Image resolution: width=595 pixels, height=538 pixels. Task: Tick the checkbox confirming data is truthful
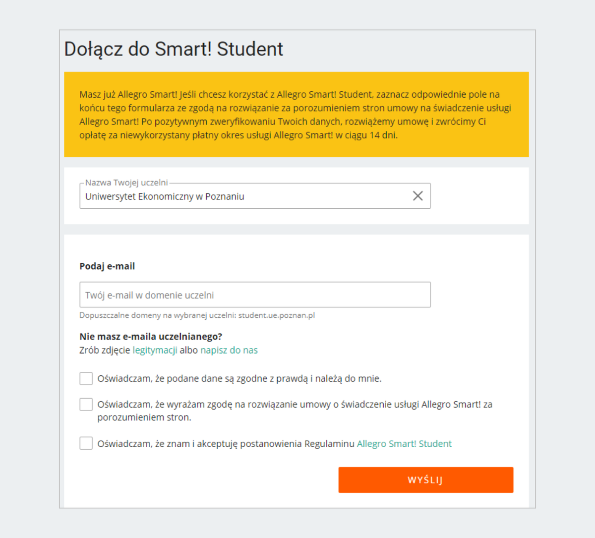[x=86, y=379]
